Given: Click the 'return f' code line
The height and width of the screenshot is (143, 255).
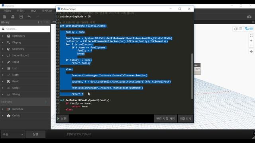Looking at the screenshot, I should (77, 94).
